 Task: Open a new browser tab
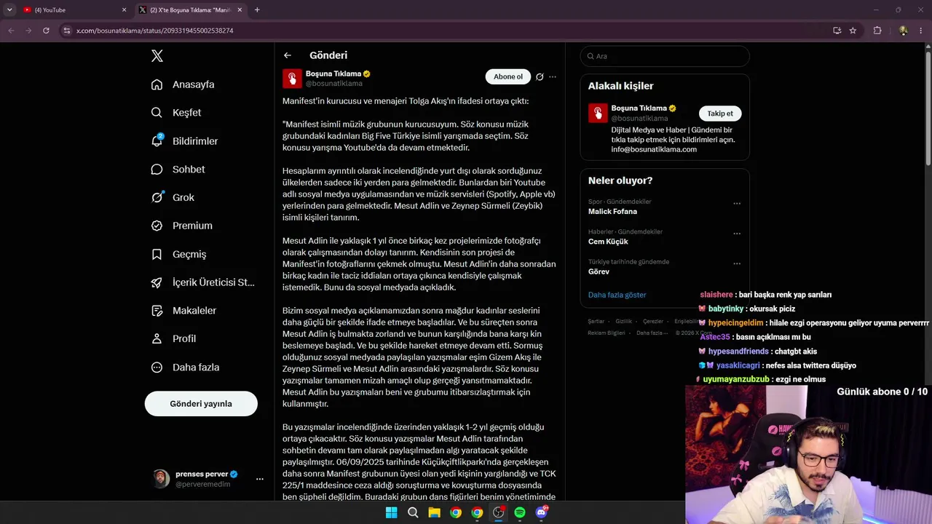click(x=257, y=10)
